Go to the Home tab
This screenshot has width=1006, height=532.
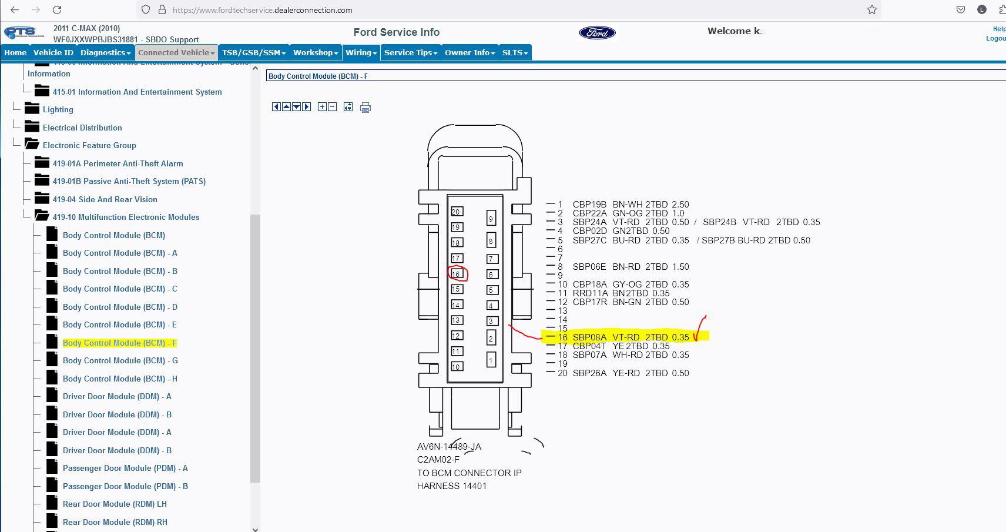(x=15, y=52)
